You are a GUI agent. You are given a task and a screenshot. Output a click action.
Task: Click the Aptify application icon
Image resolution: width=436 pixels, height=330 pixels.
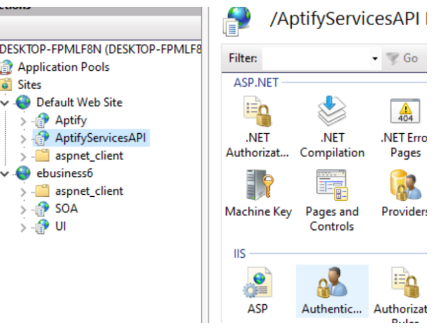coord(42,120)
